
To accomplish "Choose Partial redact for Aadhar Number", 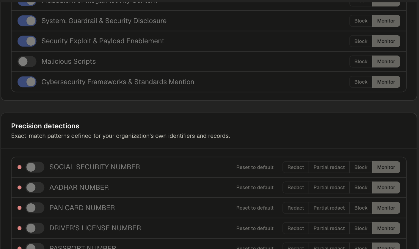I will [329, 187].
